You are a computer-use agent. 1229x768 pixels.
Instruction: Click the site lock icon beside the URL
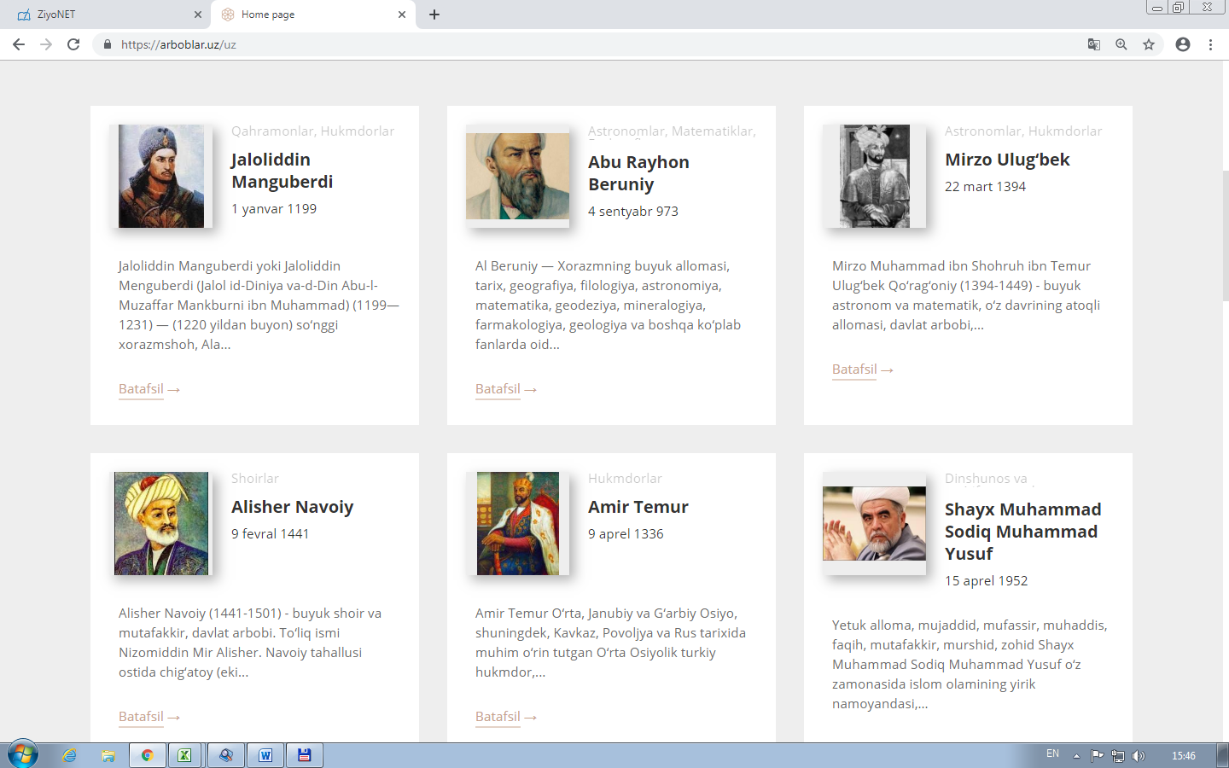tap(108, 44)
